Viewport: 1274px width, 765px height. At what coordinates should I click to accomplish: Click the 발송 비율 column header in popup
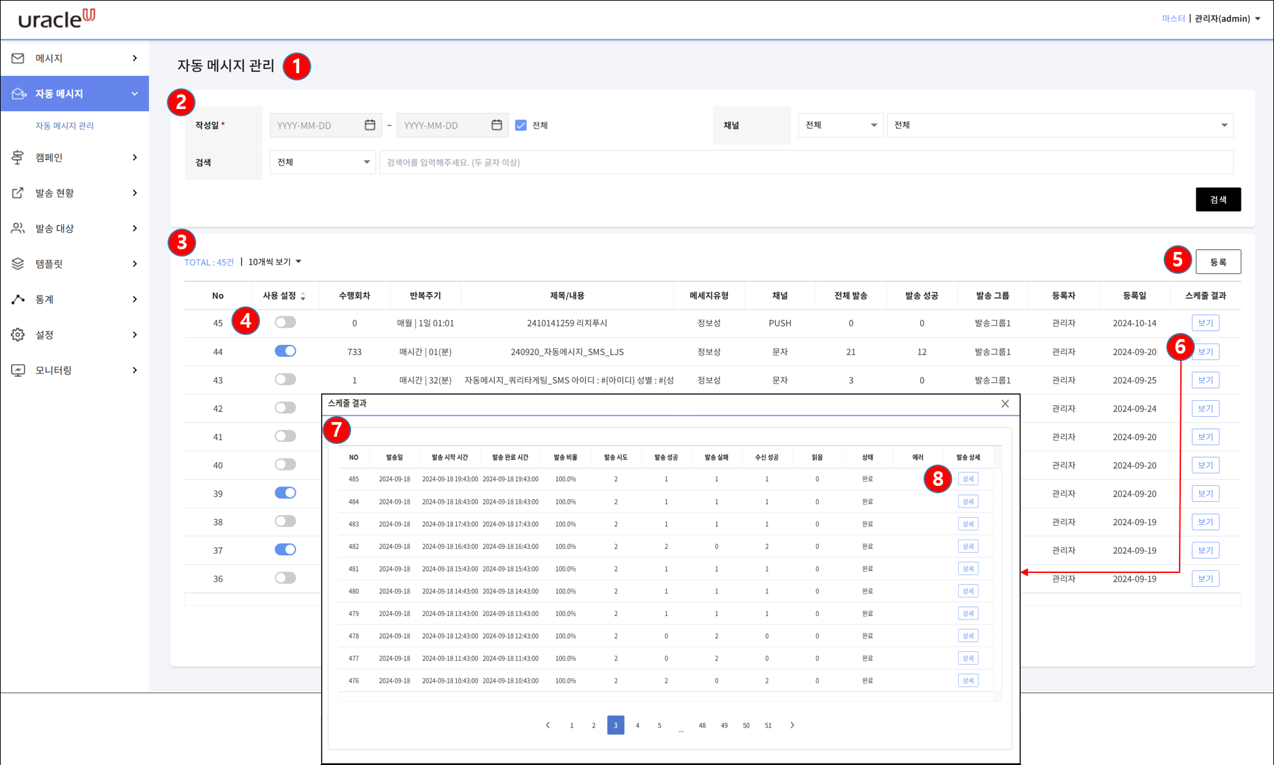coord(565,457)
